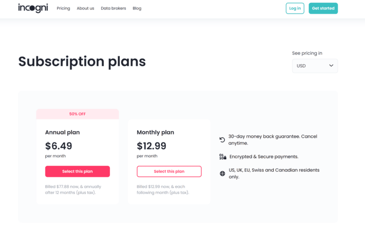Click the Get started button
Screen dimensions: 365x230
323,8
